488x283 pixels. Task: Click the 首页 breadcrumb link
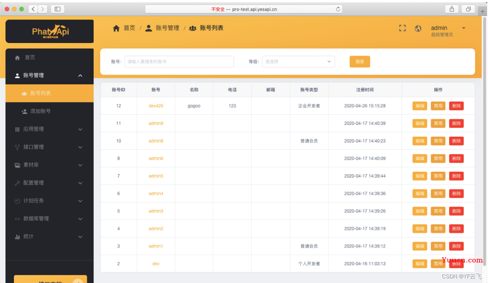(129, 28)
